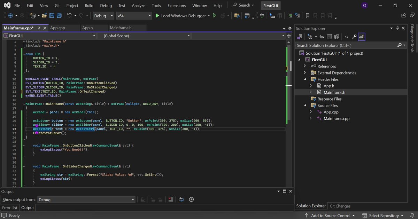418x219 pixels.
Task: Switch to the Error List tab
Action: click(10, 208)
